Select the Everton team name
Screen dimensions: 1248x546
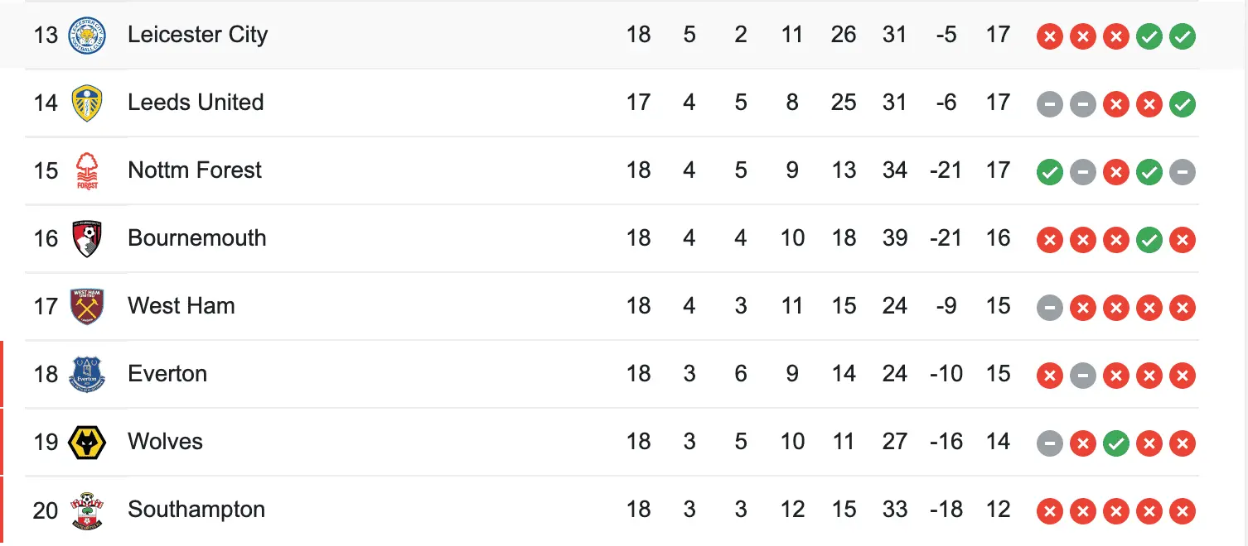[167, 374]
